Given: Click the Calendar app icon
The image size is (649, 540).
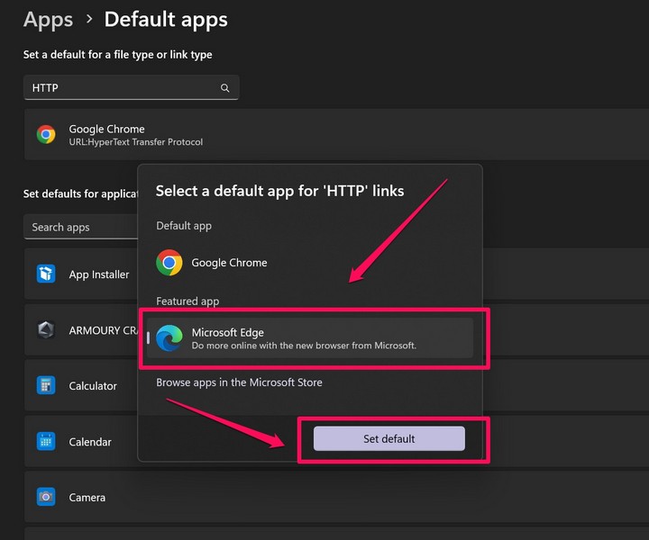Looking at the screenshot, I should click(x=46, y=442).
